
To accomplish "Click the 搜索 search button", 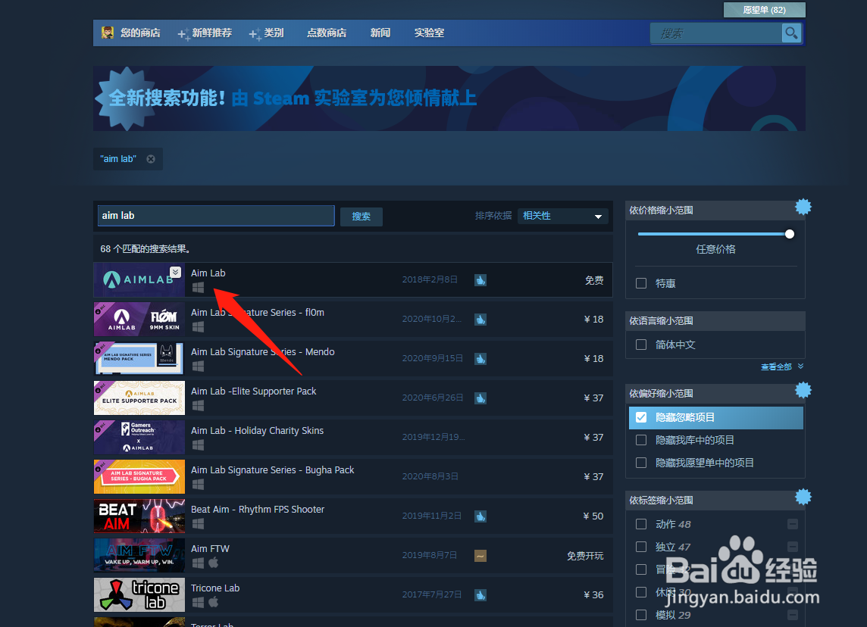I will click(x=361, y=216).
